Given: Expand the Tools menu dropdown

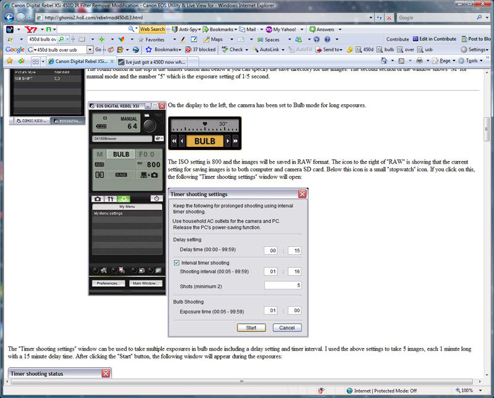Looking at the screenshot, I should [471, 60].
